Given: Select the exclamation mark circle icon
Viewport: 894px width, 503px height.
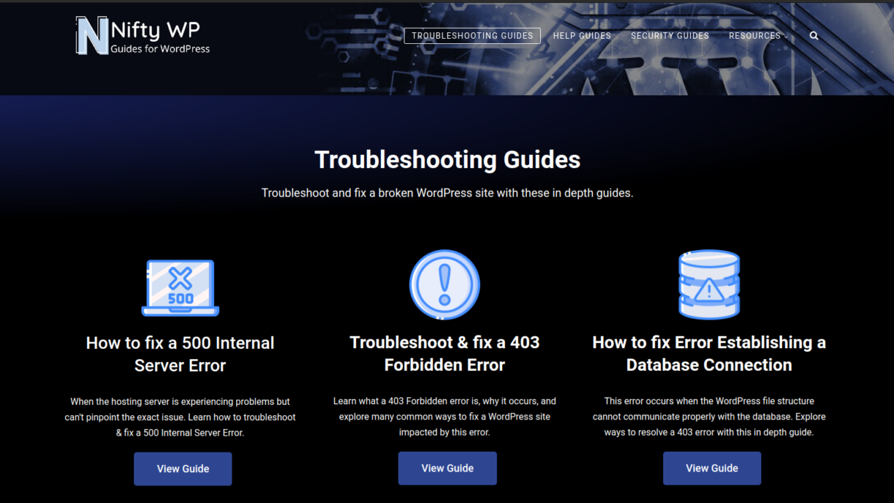Looking at the screenshot, I should coord(444,285).
